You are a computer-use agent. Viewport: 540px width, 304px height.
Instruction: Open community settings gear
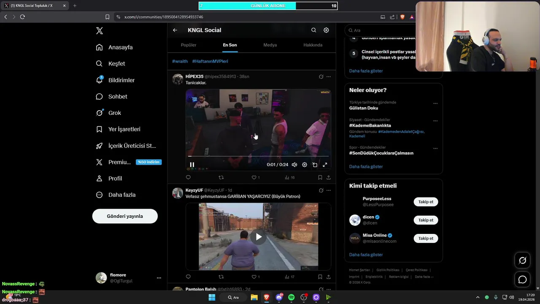point(326,30)
